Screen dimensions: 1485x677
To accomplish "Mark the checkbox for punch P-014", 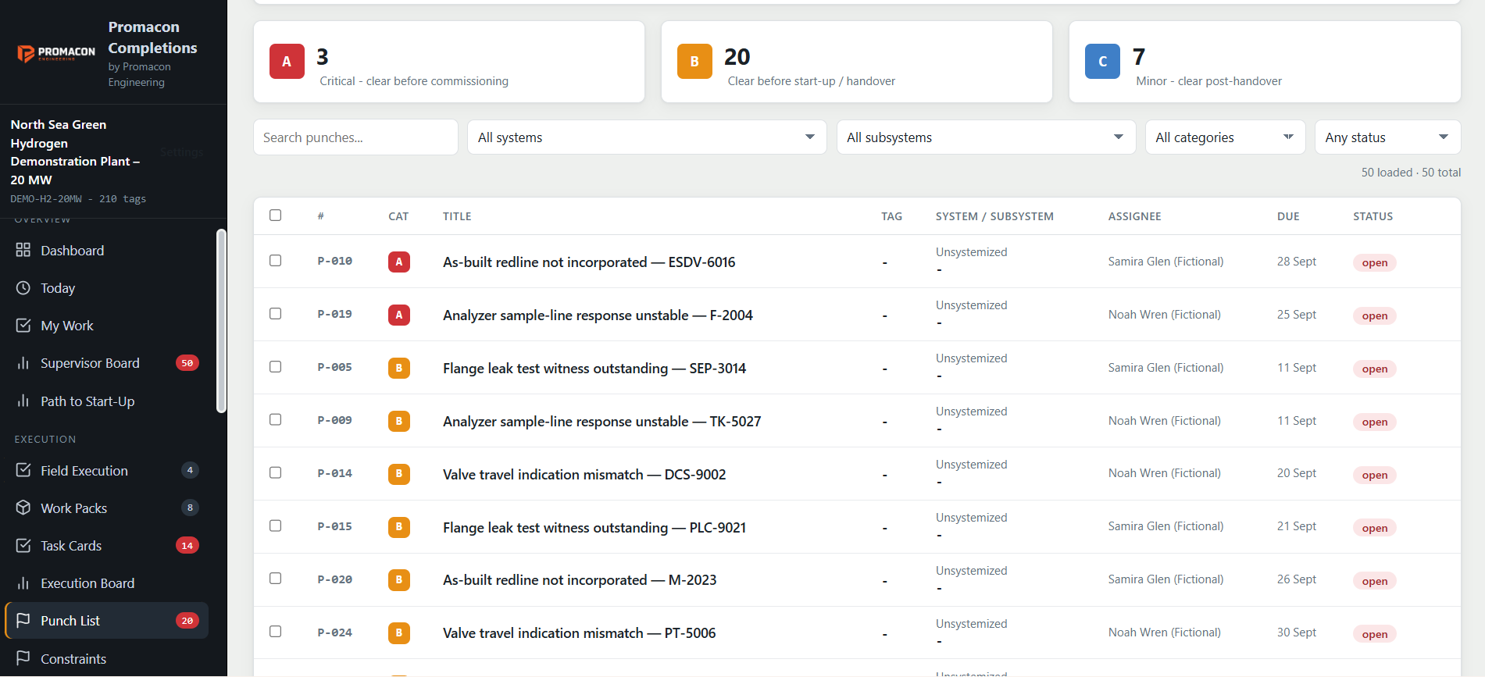I will tap(276, 472).
